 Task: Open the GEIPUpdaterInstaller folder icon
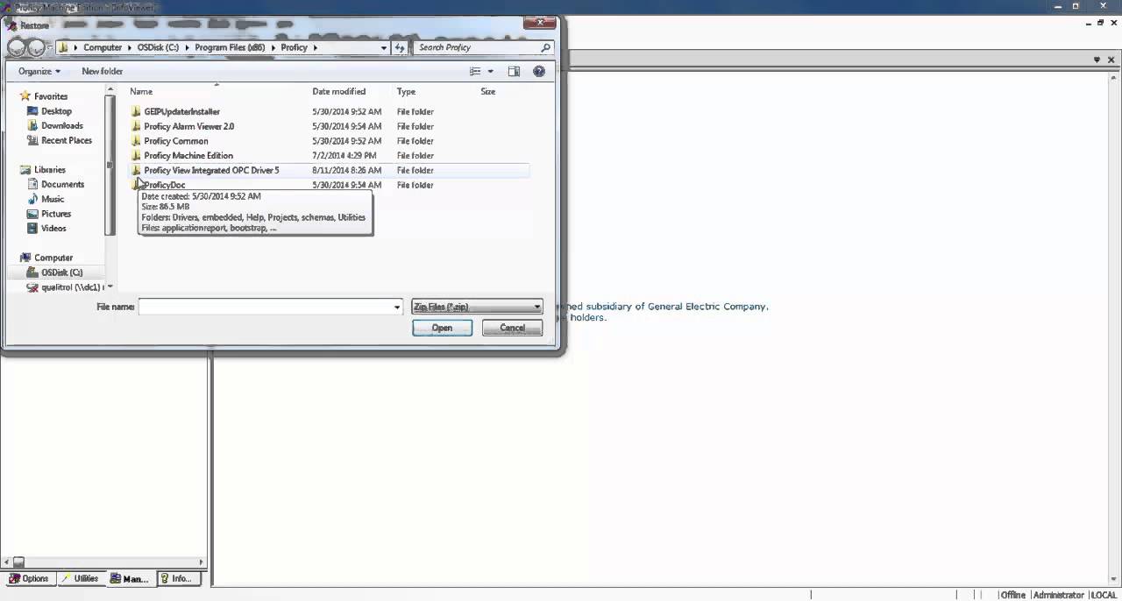point(136,111)
